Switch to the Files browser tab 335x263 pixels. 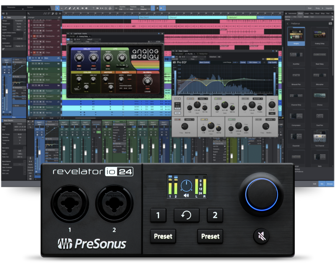click(x=312, y=13)
